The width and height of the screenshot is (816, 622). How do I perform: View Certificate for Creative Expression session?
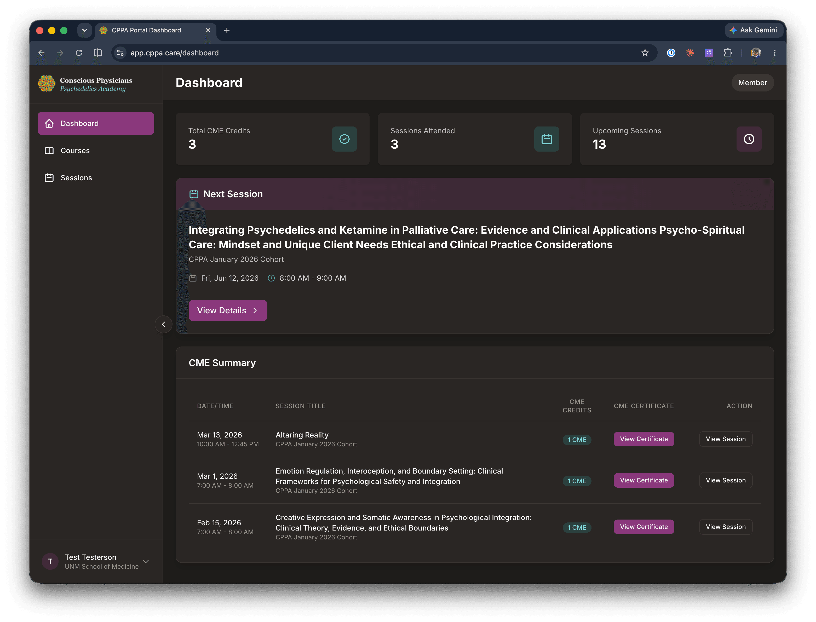point(643,526)
